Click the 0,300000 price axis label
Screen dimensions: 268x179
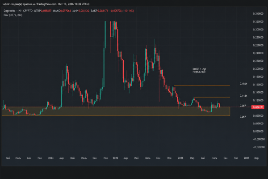point(258,30)
